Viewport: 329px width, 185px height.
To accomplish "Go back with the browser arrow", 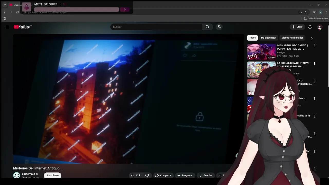I will tap(5, 12).
